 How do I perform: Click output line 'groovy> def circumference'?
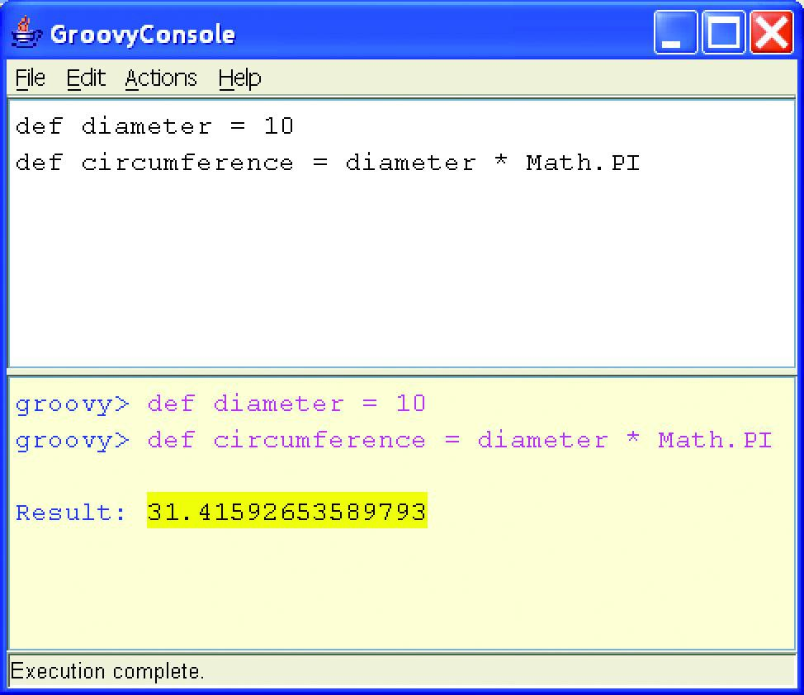(394, 441)
